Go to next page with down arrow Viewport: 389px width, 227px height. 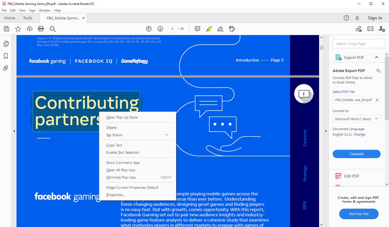(160, 29)
